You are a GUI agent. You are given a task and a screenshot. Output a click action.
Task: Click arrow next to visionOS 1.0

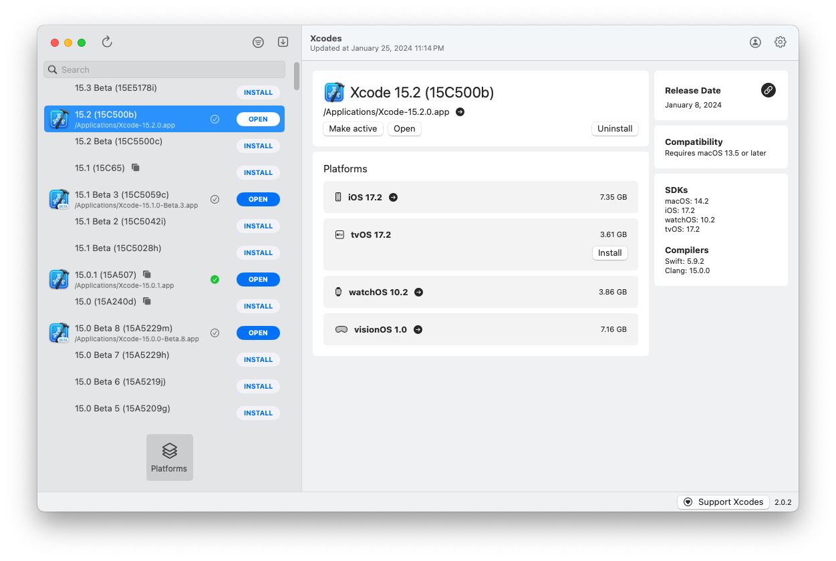coord(418,329)
